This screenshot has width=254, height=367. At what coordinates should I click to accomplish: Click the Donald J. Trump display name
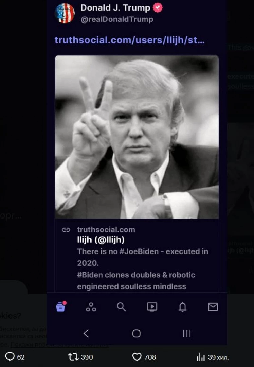[115, 8]
